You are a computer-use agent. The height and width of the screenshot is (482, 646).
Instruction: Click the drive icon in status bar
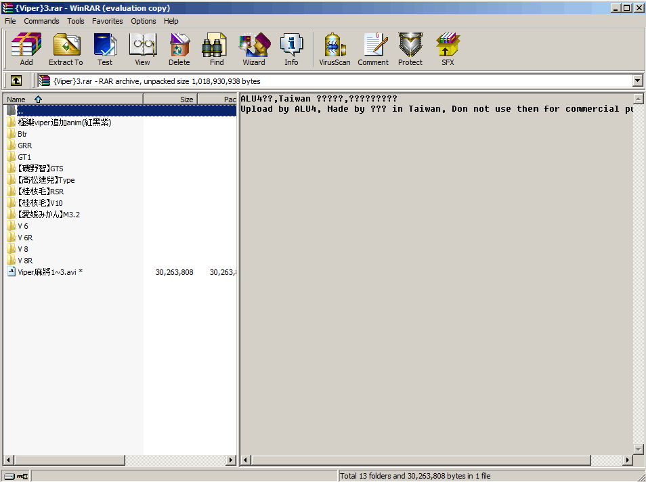[x=9, y=476]
